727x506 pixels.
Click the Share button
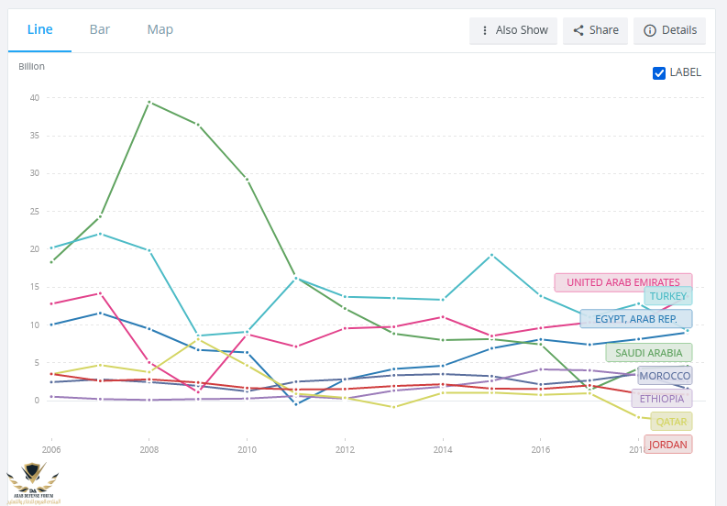pyautogui.click(x=595, y=30)
